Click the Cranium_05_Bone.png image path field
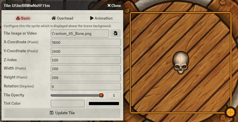Viewport: 238px width, 122px height. pyautogui.click(x=80, y=33)
